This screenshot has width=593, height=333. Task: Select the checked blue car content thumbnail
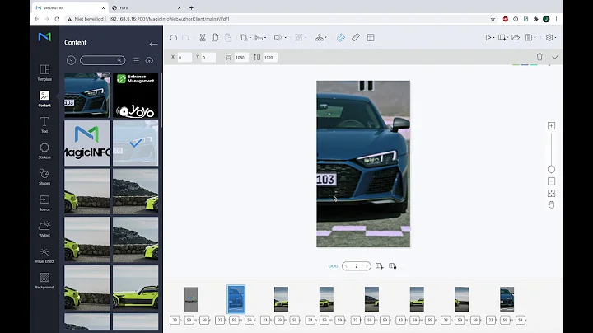coord(135,143)
